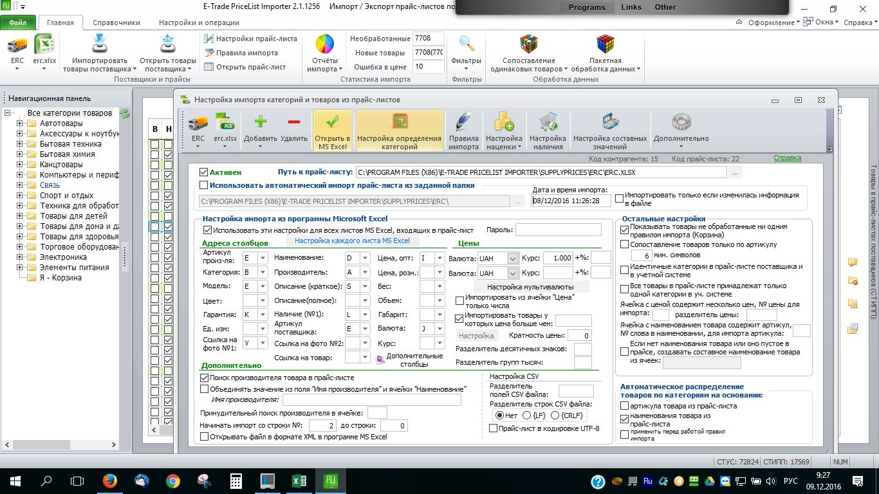This screenshot has width=879, height=494.
Task: Open the Цена, опт column dropdown
Action: [439, 258]
